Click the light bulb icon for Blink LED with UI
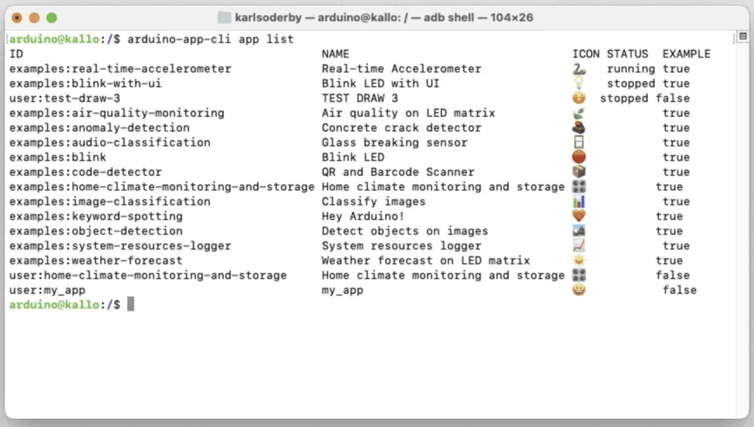Image resolution: width=754 pixels, height=427 pixels. (579, 83)
